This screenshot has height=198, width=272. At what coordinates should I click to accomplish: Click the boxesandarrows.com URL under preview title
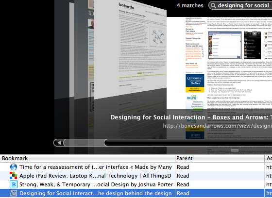pyautogui.click(x=218, y=126)
